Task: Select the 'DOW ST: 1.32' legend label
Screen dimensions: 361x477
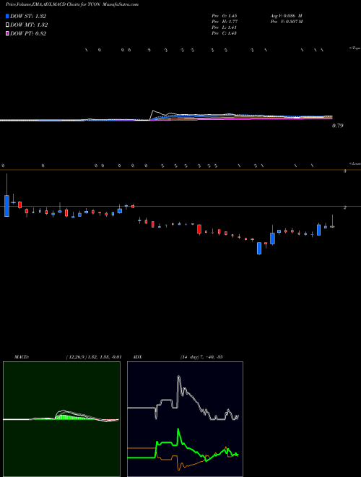Action: point(28,16)
